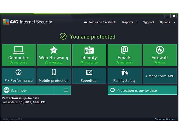The image size is (179, 134).
Task: Select the Identity card icon
Action: tap(89, 50)
